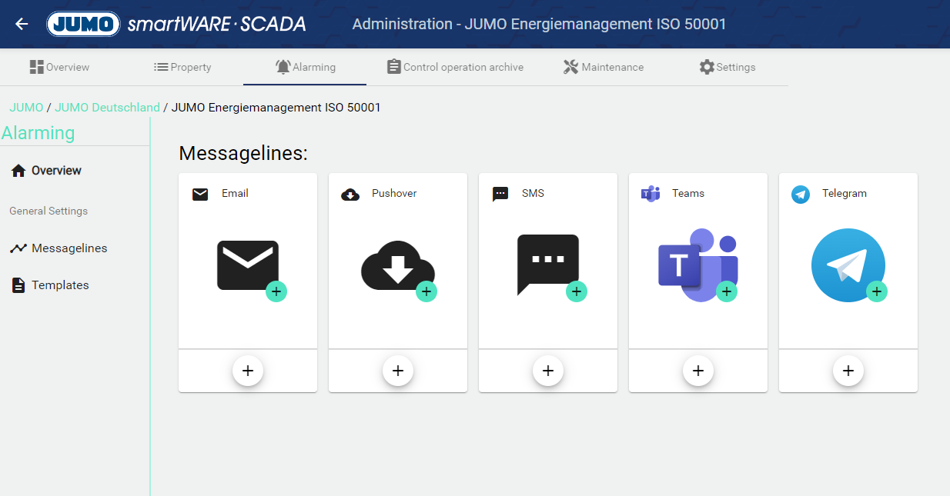The image size is (950, 496).
Task: Click the large SMS speech bubble icon
Action: [x=547, y=264]
